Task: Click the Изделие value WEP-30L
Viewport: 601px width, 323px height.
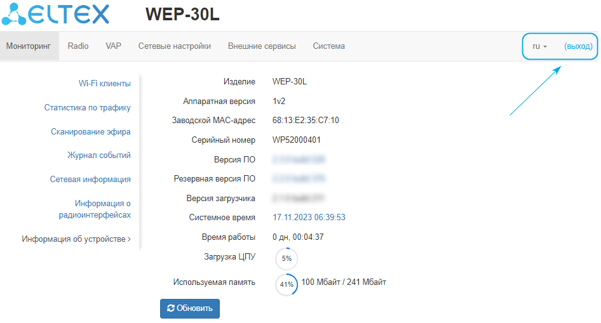Action: (290, 81)
